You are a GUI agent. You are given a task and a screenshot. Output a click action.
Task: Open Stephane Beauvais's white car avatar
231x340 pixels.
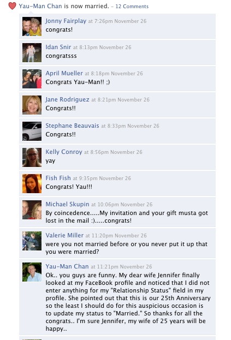32,132
